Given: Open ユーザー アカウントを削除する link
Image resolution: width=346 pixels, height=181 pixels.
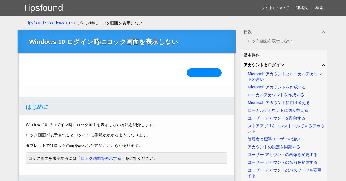Looking at the screenshot, I should (277, 118).
